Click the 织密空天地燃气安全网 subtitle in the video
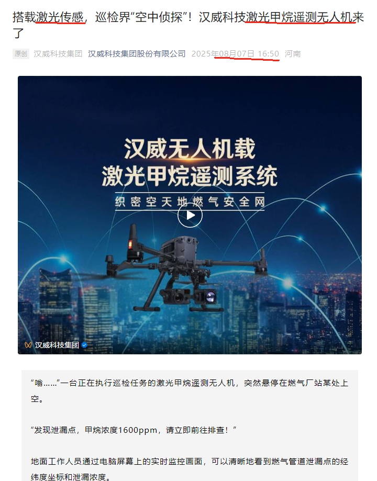Image resolution: width=377 pixels, height=481 pixels. coord(190,202)
